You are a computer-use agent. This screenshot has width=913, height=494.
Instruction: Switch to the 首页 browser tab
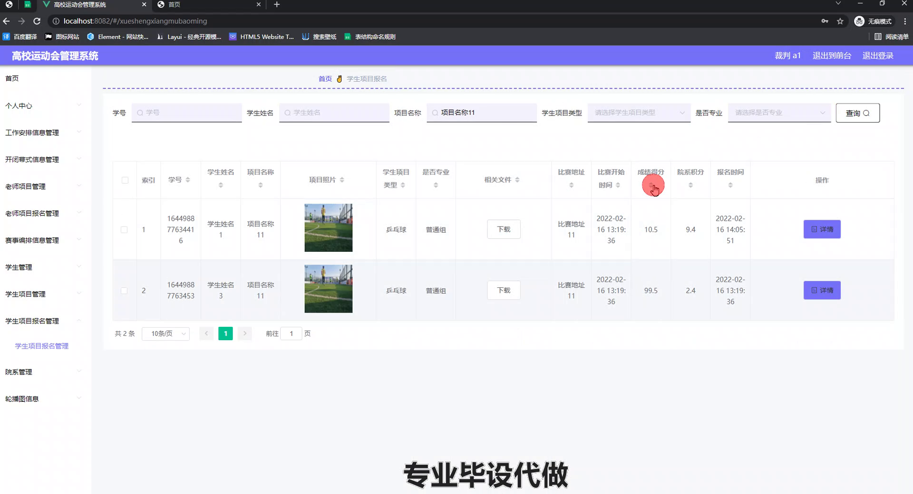(x=209, y=4)
